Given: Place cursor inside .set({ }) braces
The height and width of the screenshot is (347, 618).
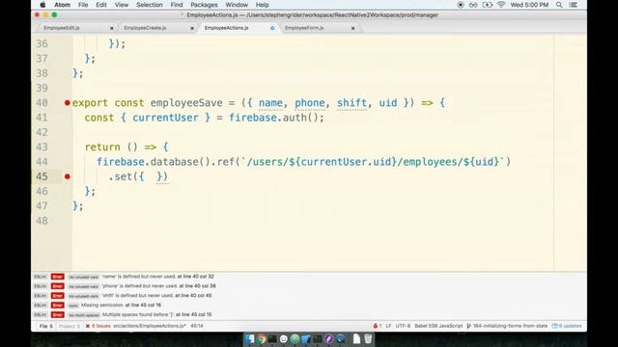Looking at the screenshot, I should point(151,176).
